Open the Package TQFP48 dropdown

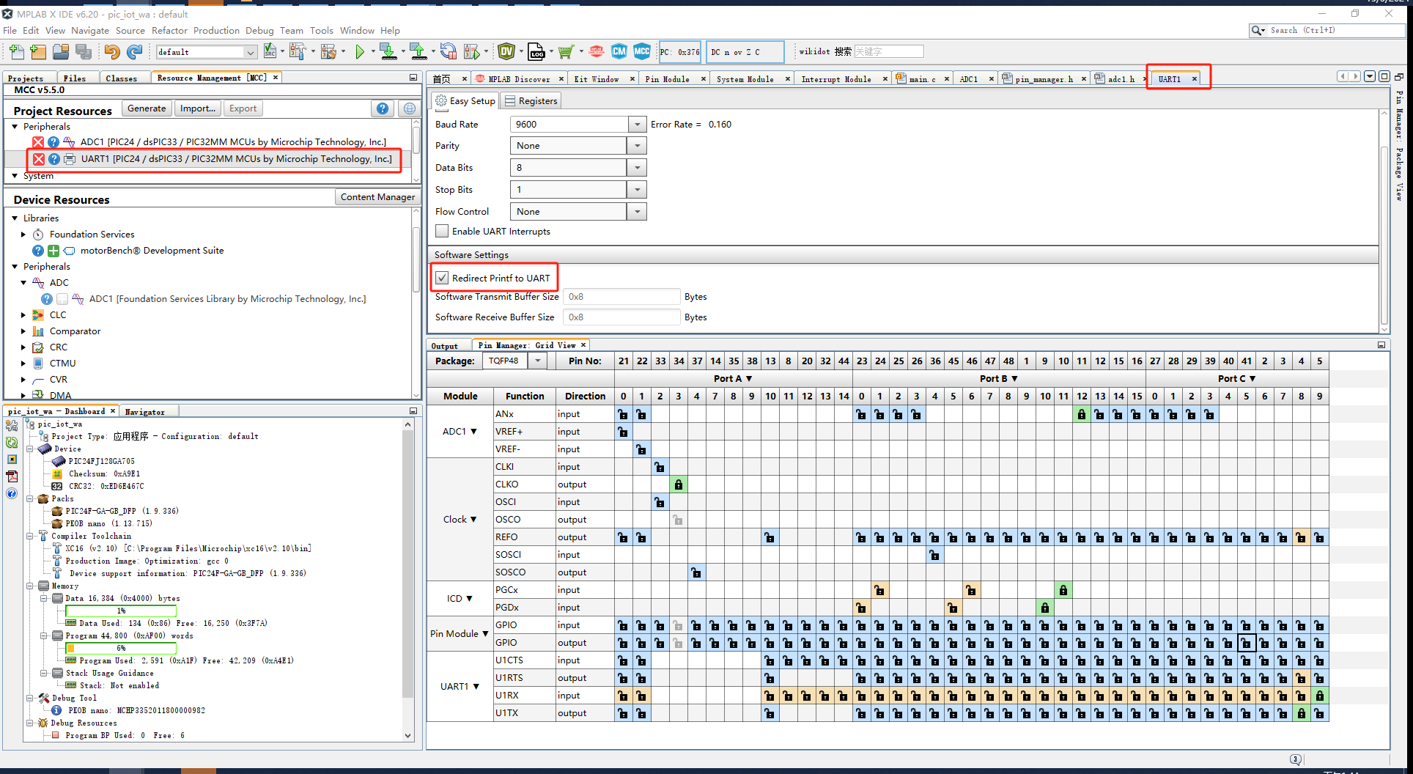539,361
